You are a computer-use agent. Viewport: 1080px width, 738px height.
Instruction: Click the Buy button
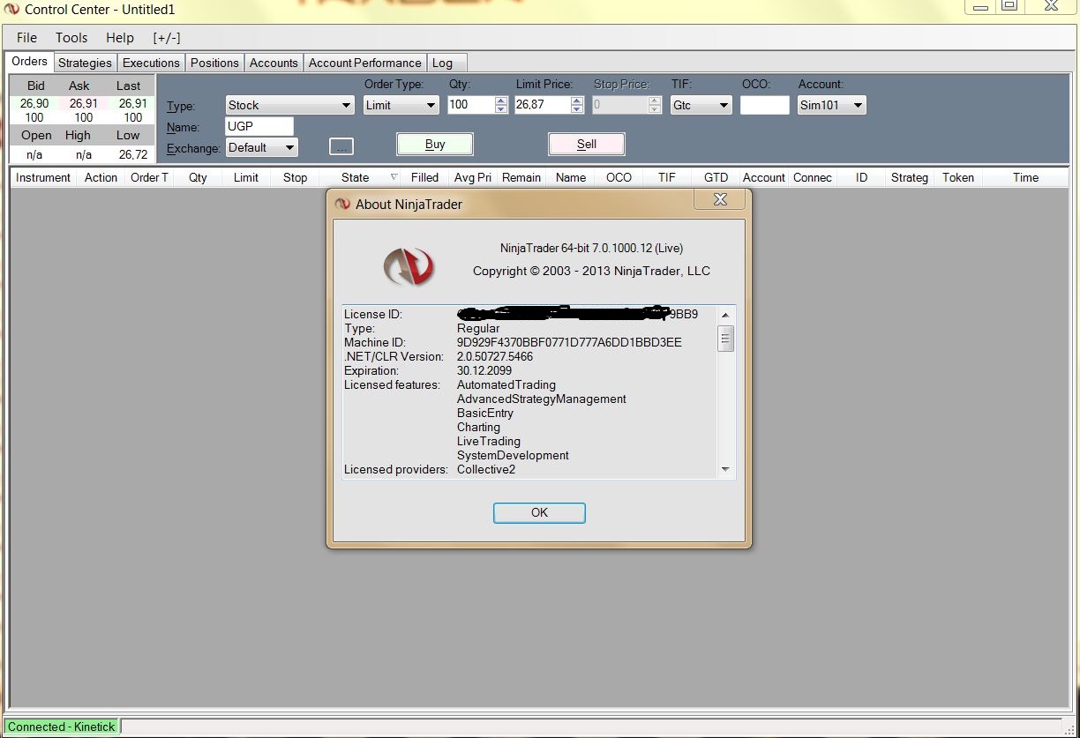tap(435, 144)
